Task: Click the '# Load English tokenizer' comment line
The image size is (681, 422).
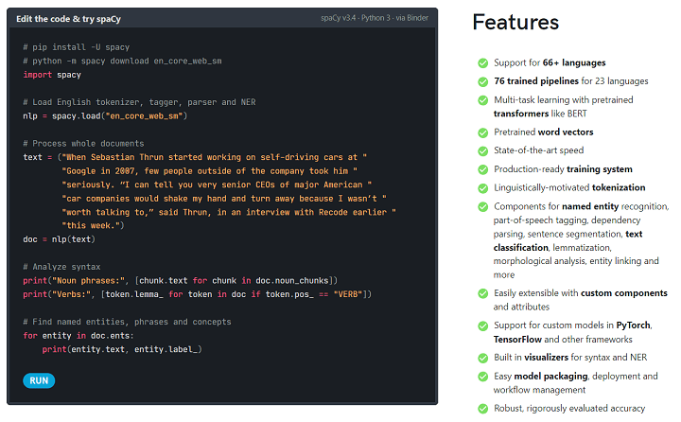Action: [x=139, y=102]
